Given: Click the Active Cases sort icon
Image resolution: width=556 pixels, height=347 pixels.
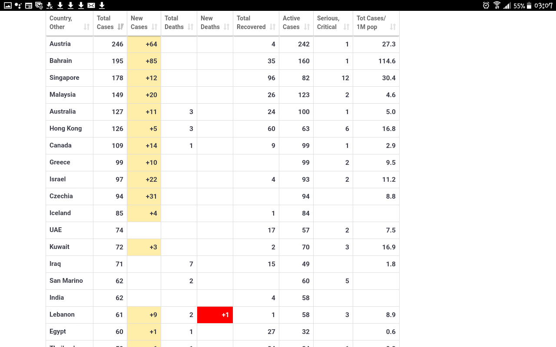Looking at the screenshot, I should click(x=307, y=27).
